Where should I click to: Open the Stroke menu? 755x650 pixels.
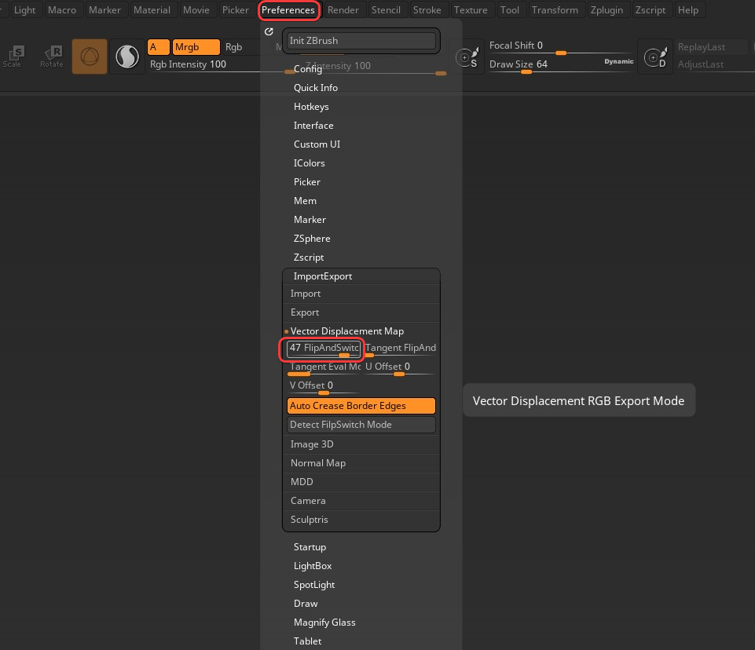427,9
